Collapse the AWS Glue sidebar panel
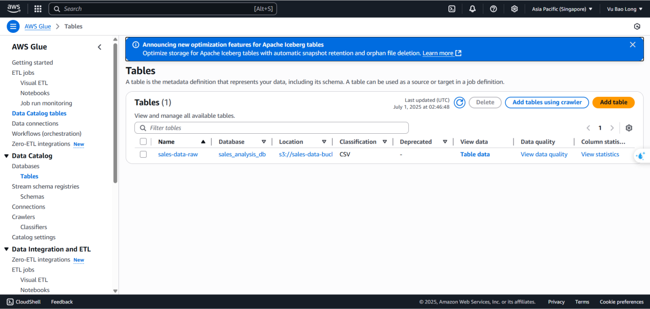This screenshot has height=309, width=650. click(100, 47)
